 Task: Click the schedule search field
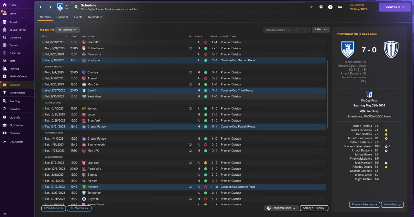[x=188, y=7]
